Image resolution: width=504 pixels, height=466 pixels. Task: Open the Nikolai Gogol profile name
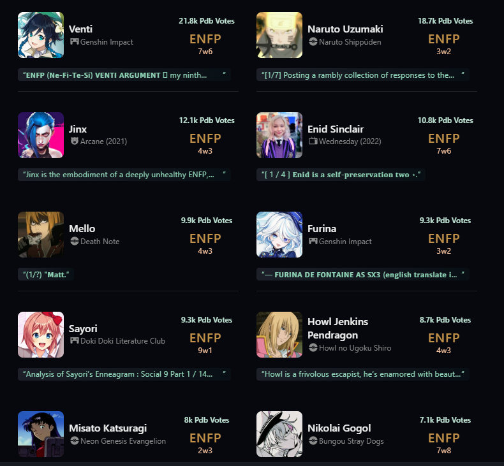point(339,428)
